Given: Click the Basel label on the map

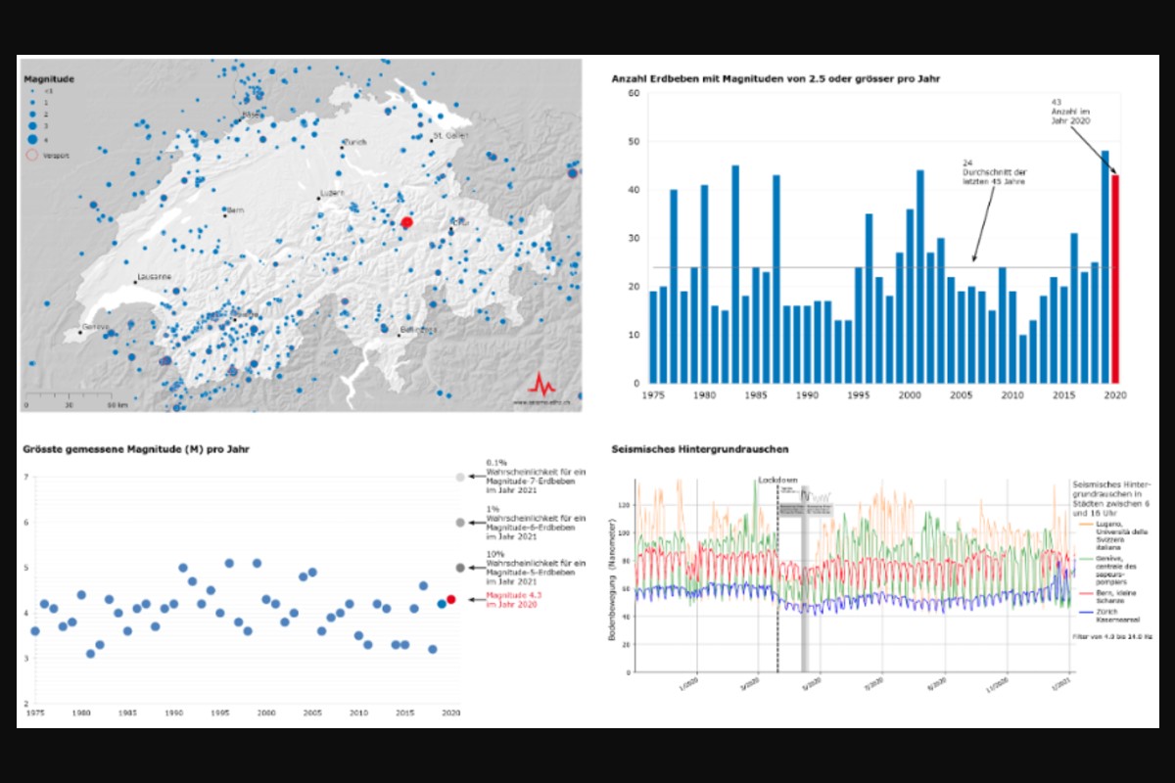Looking at the screenshot, I should coord(253,114).
